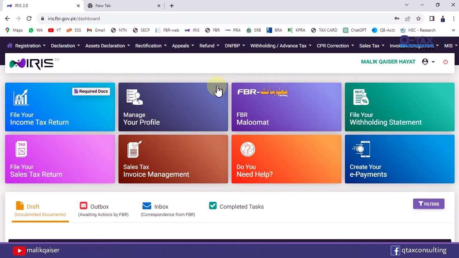Open File Your Withholding Statement tile
This screenshot has width=459, height=258.
click(x=399, y=107)
